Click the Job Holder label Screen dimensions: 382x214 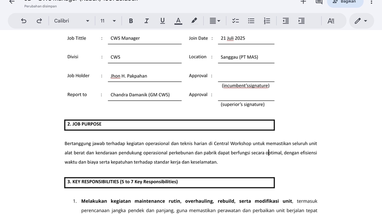pyautogui.click(x=78, y=76)
